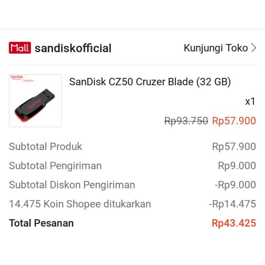Select Subtotal Diskon Pengiriman label

(x=72, y=185)
